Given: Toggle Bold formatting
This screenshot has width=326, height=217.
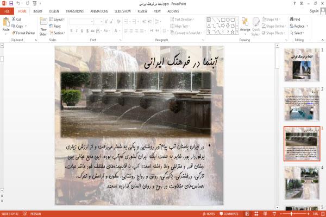Looking at the screenshot, I should (x=71, y=31).
